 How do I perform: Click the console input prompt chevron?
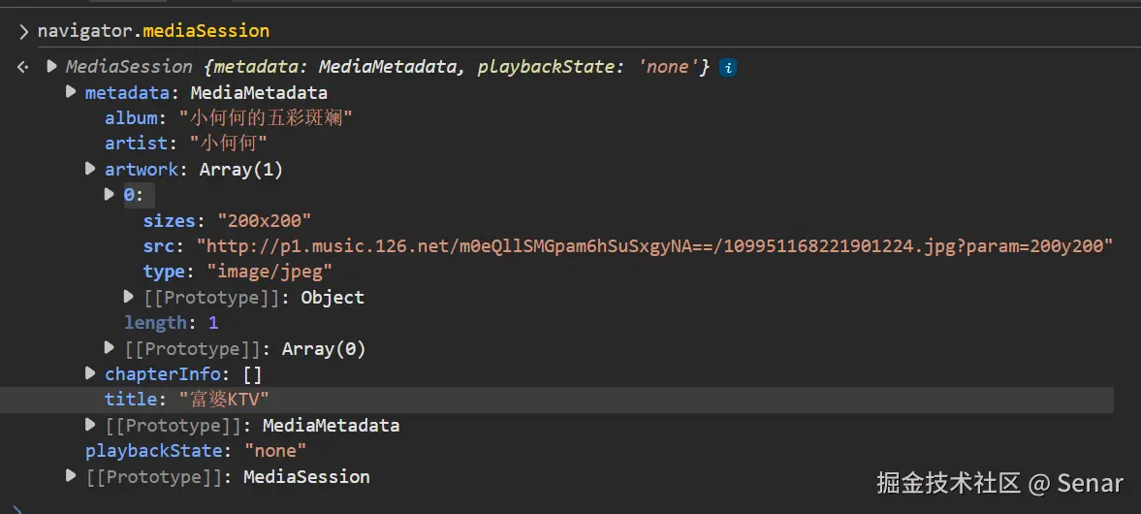pos(23,31)
